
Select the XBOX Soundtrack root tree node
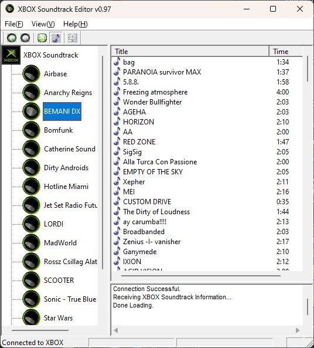(51, 55)
